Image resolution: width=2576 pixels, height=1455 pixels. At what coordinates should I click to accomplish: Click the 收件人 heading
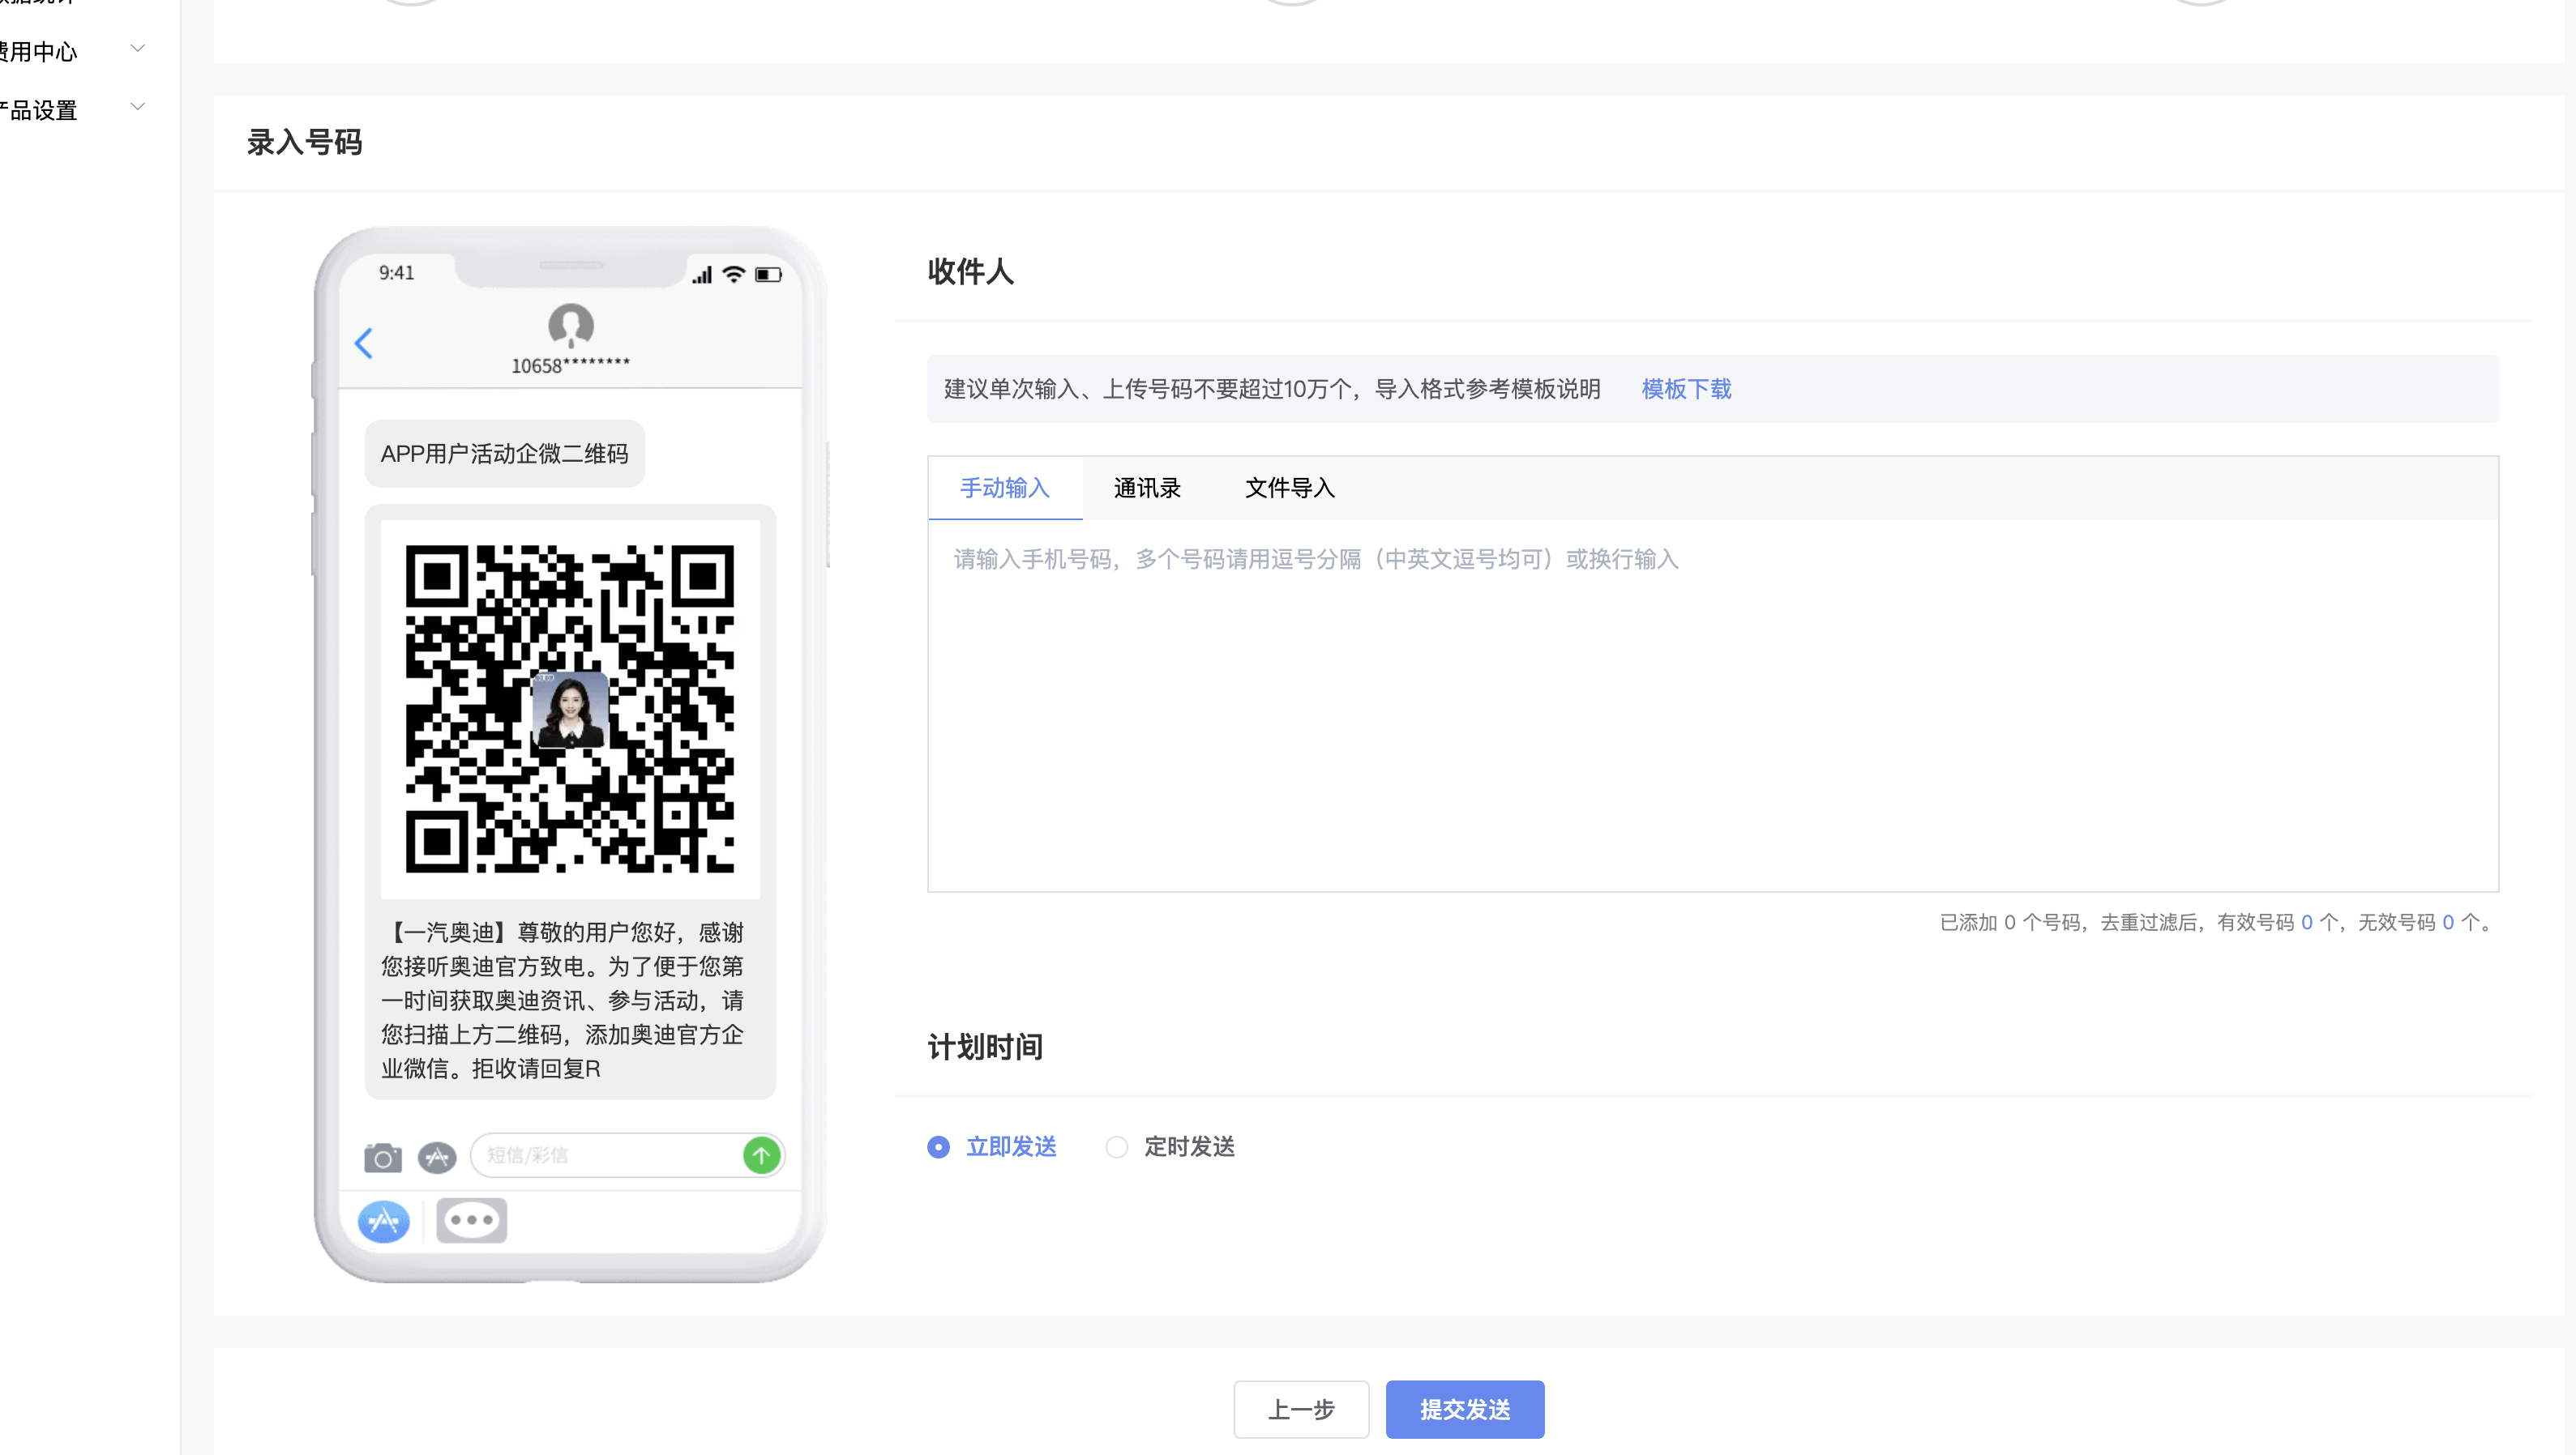(x=971, y=271)
